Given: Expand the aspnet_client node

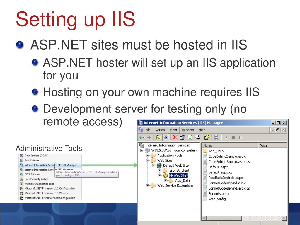Looking at the screenshot, I should click(159, 171).
